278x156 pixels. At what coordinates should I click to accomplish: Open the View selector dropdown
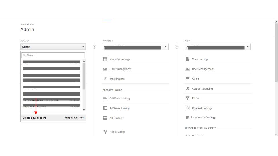pyautogui.click(x=218, y=47)
